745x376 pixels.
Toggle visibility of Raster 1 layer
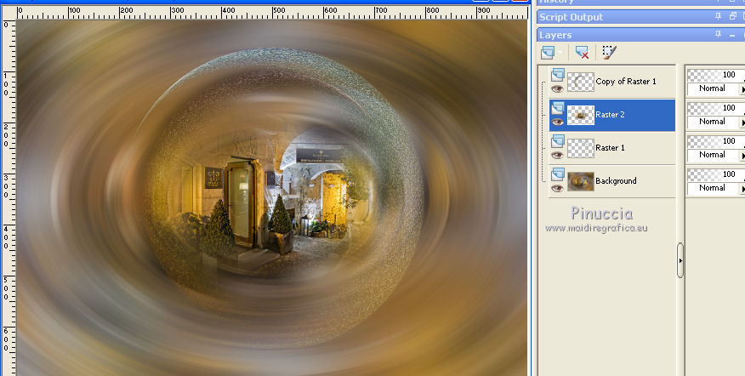557,156
